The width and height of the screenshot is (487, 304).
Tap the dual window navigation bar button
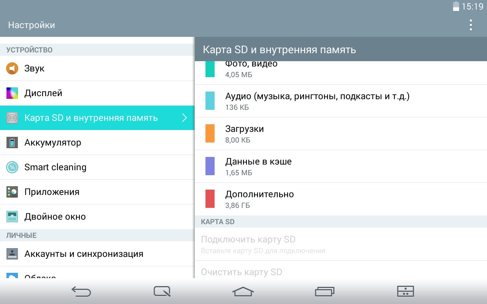click(x=405, y=291)
